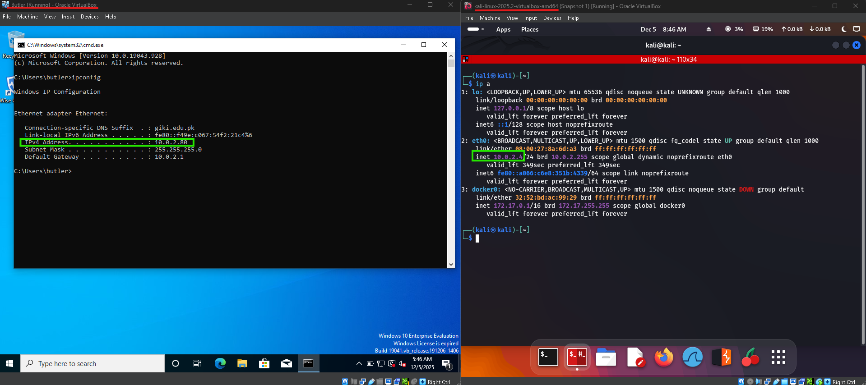Click the 'ip a' command text in Kali
Image resolution: width=866 pixels, height=385 pixels.
[x=483, y=84]
